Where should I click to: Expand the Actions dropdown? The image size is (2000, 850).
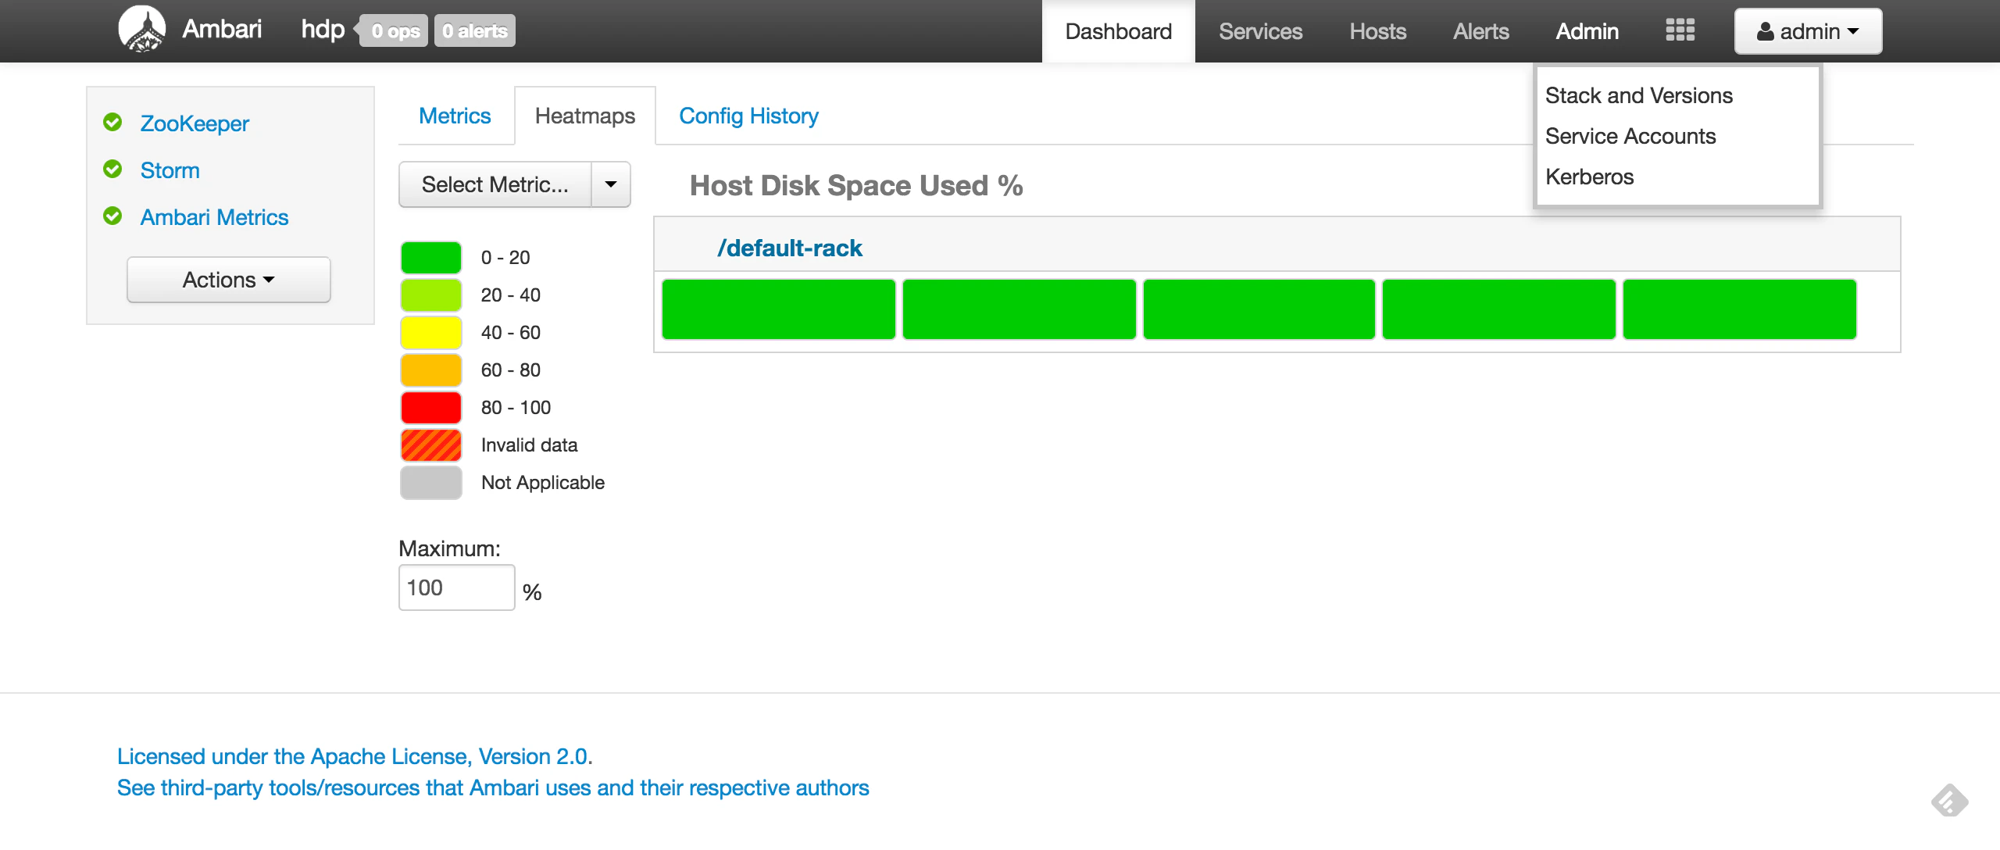click(x=229, y=280)
